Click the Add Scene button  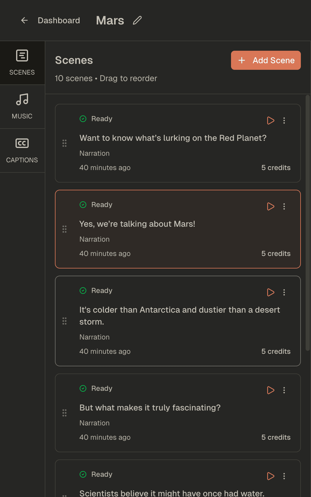(265, 60)
